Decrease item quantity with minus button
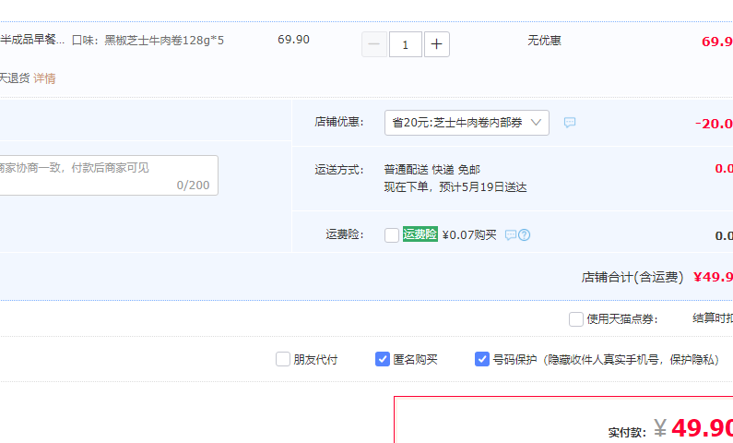This screenshot has height=443, width=733. [x=374, y=44]
